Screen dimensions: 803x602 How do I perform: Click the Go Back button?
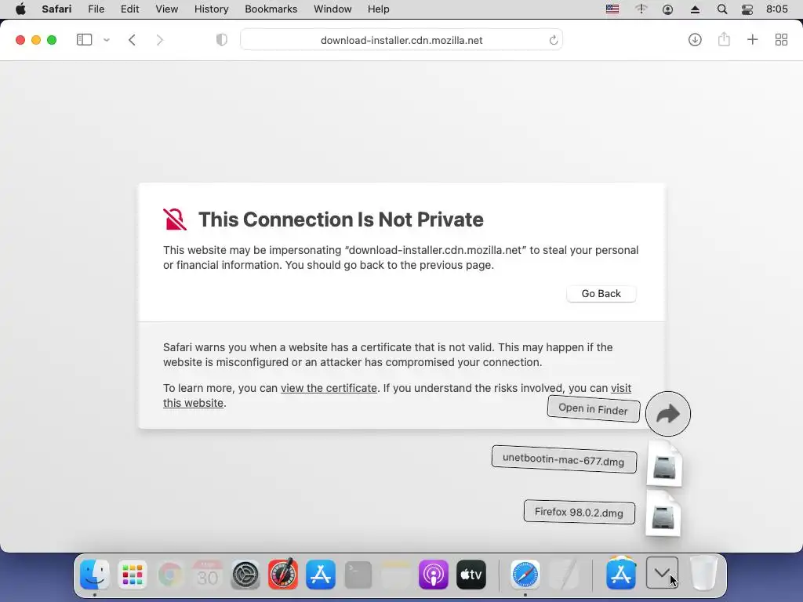(x=601, y=294)
